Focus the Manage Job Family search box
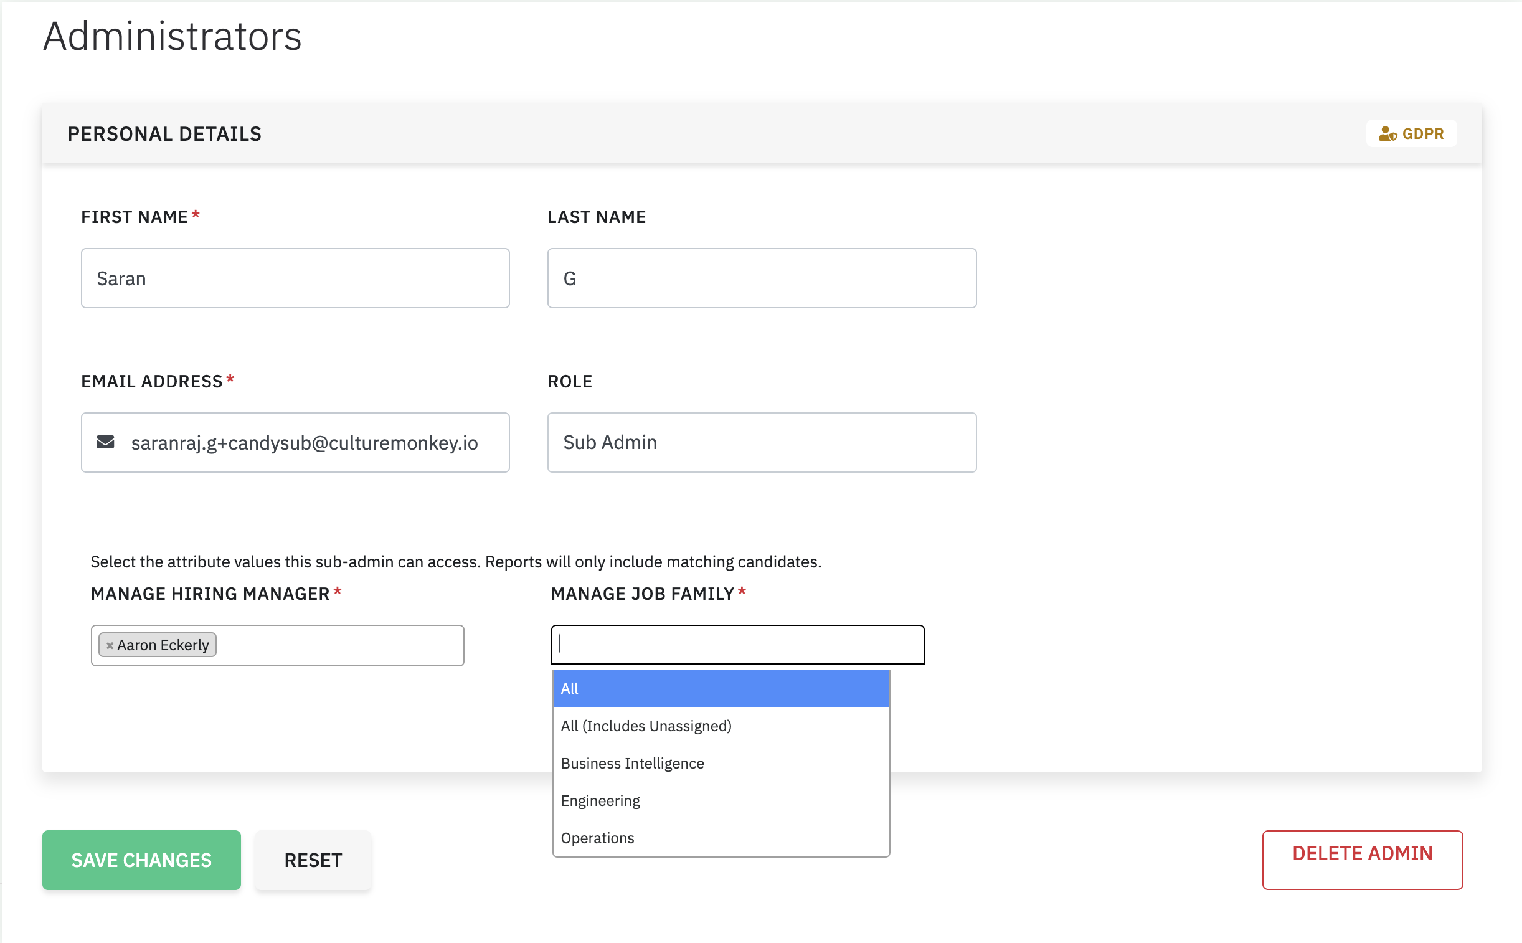Image resolution: width=1522 pixels, height=943 pixels. (x=737, y=644)
